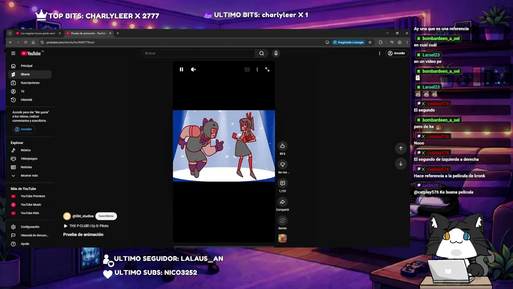Click the top-right Acceder button
The image size is (513, 289).
click(396, 53)
